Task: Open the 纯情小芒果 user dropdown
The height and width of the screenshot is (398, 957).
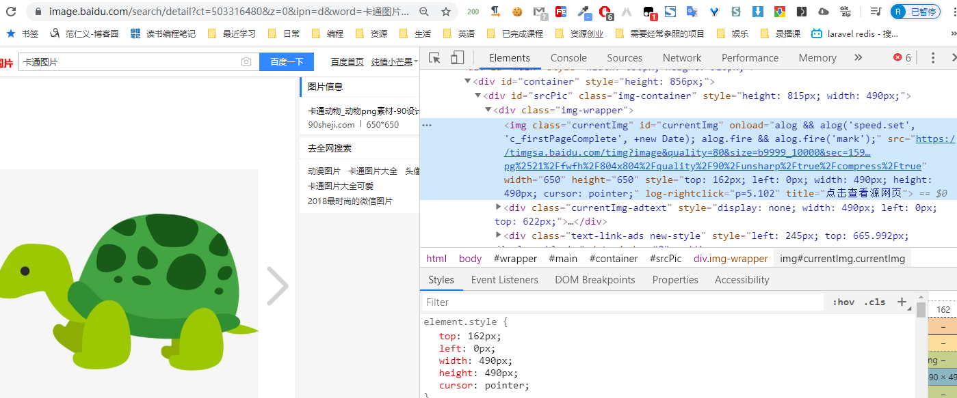Action: [x=395, y=62]
